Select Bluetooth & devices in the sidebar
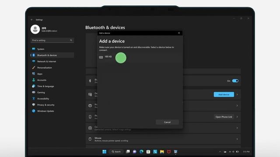The image size is (280, 157). 52,55
